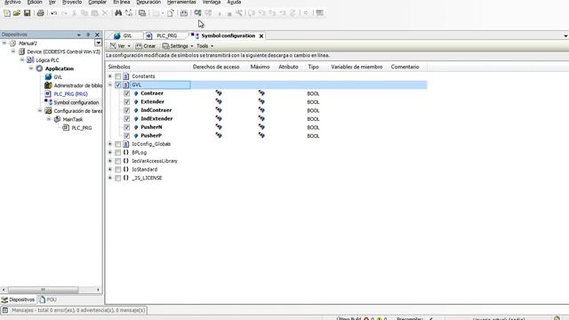The height and width of the screenshot is (320, 569).
Task: Click the Tipo column header
Action: (314, 67)
